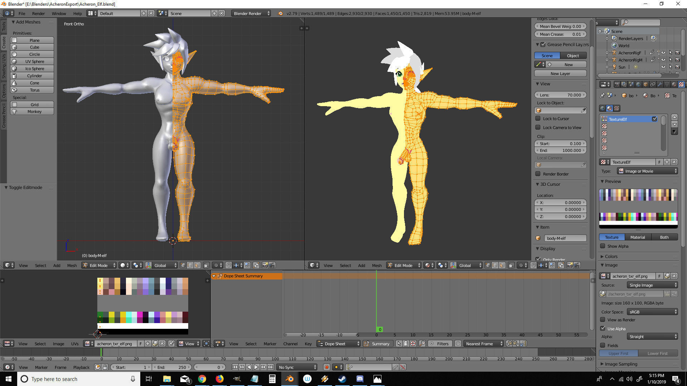Click the Monkey primitive icon button

pyautogui.click(x=15, y=112)
